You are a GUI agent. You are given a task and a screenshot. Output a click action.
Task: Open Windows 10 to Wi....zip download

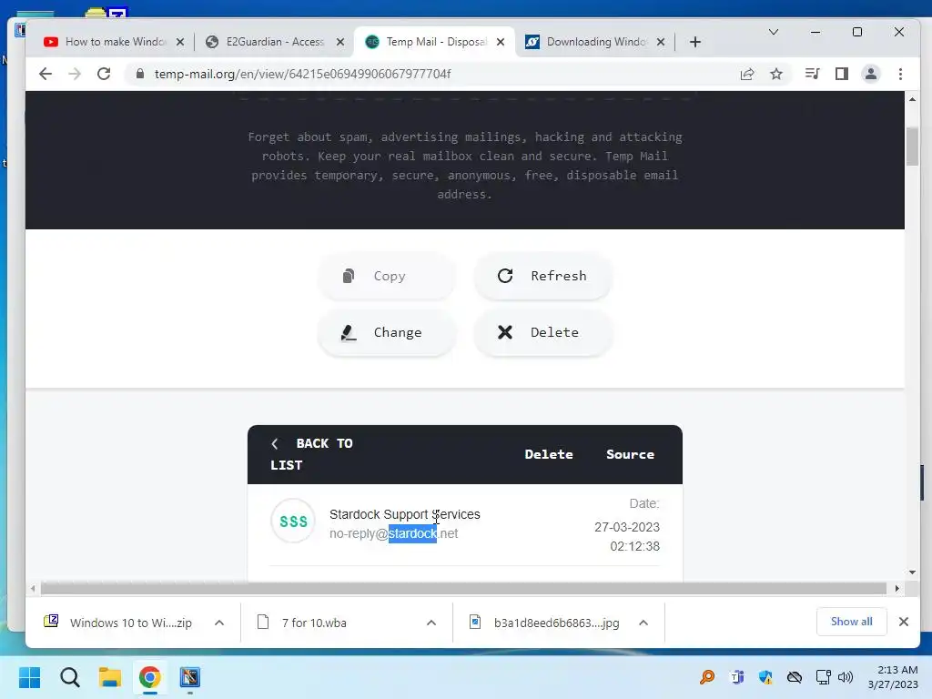point(119,623)
